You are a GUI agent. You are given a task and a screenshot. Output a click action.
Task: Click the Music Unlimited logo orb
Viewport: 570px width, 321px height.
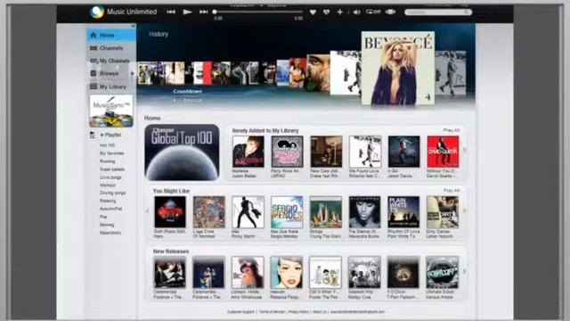pyautogui.click(x=97, y=12)
